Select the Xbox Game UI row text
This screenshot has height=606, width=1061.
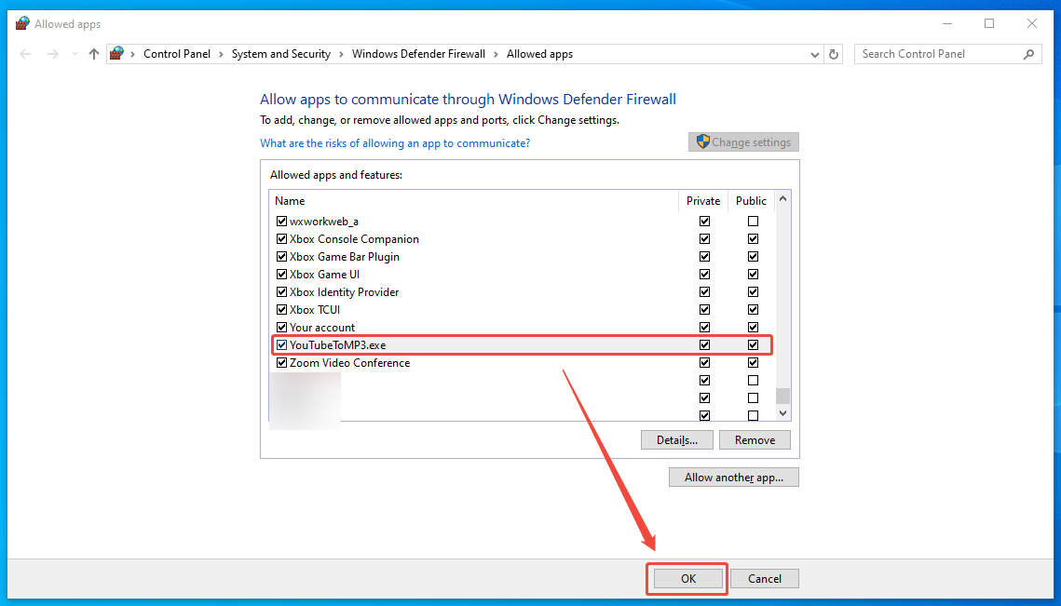click(325, 274)
